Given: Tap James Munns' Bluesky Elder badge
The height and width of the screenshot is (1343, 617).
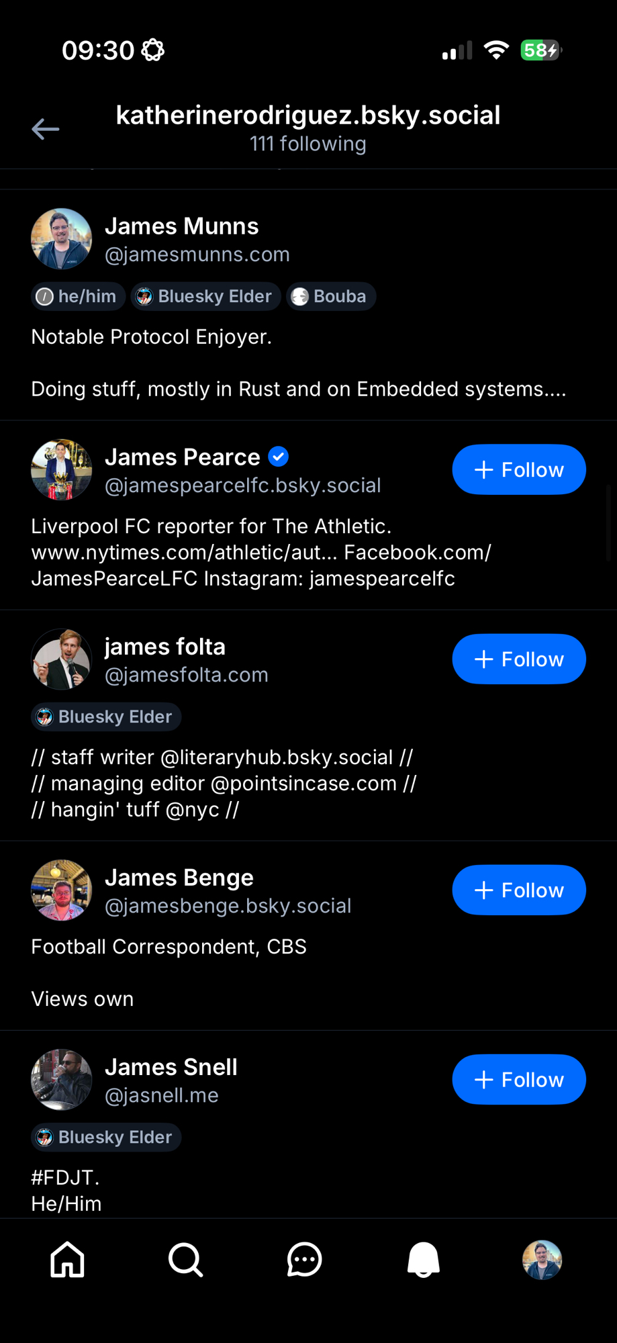Looking at the screenshot, I should [x=205, y=296].
